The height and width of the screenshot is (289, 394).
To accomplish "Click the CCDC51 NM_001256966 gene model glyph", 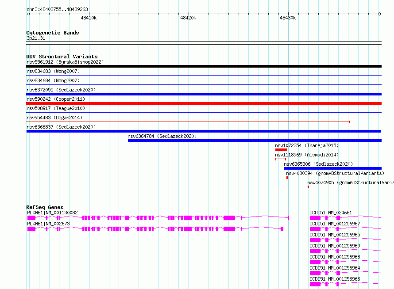I will pos(345,284).
